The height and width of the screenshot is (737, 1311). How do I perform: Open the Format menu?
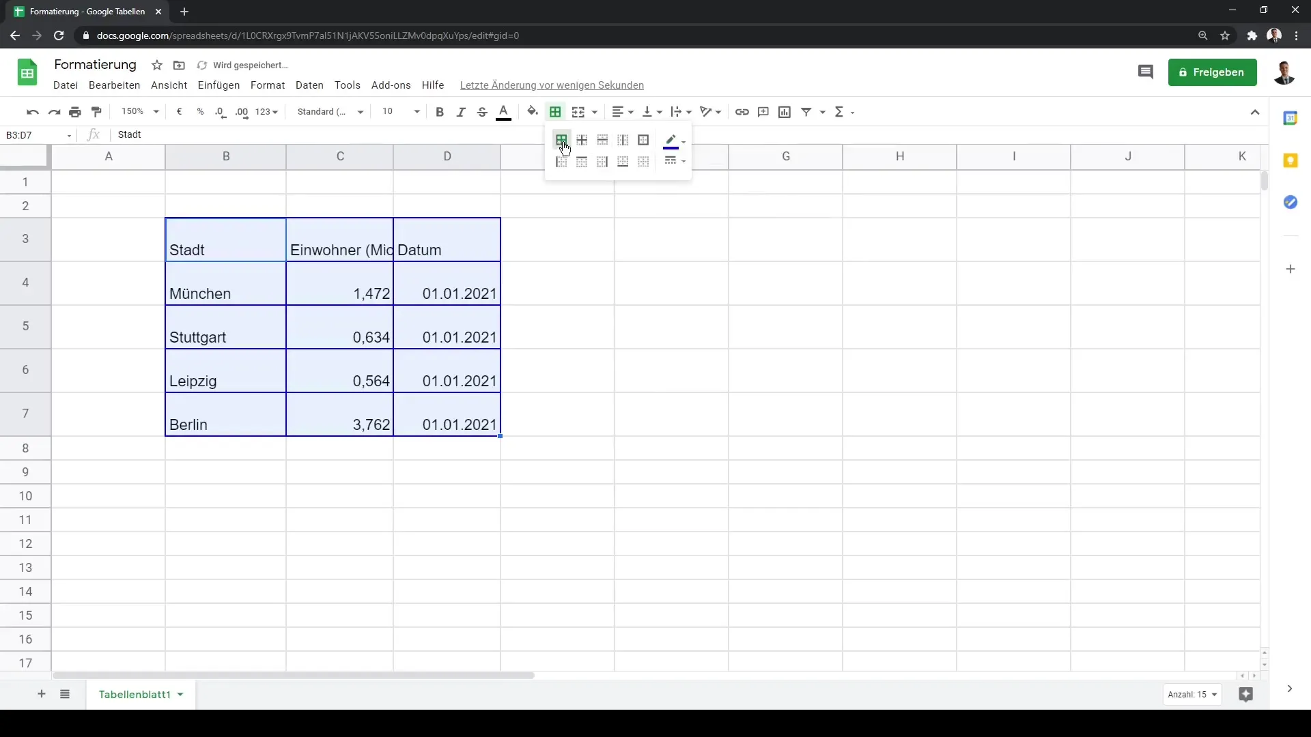point(268,85)
